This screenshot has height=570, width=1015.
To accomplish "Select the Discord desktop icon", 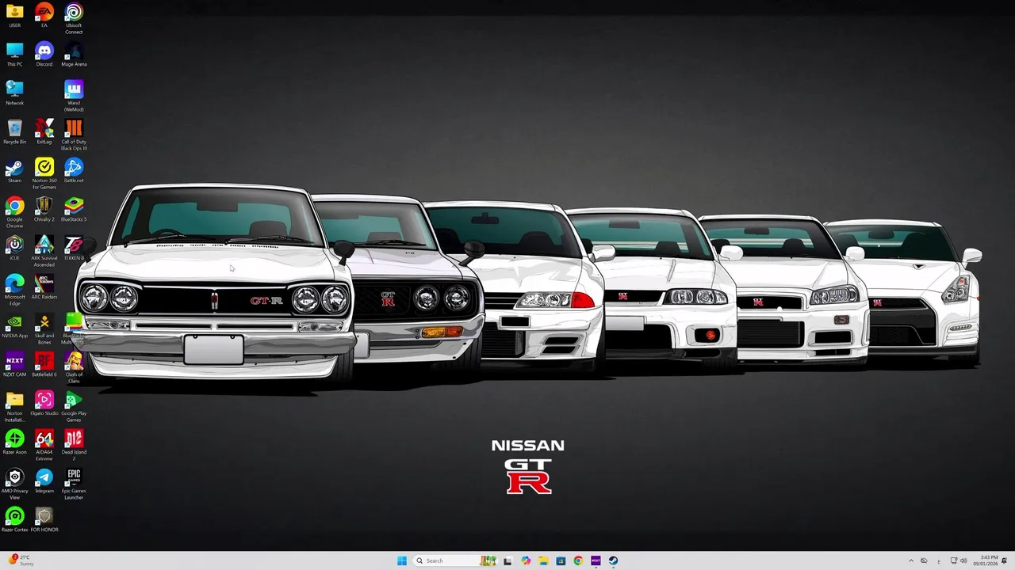I will point(44,55).
